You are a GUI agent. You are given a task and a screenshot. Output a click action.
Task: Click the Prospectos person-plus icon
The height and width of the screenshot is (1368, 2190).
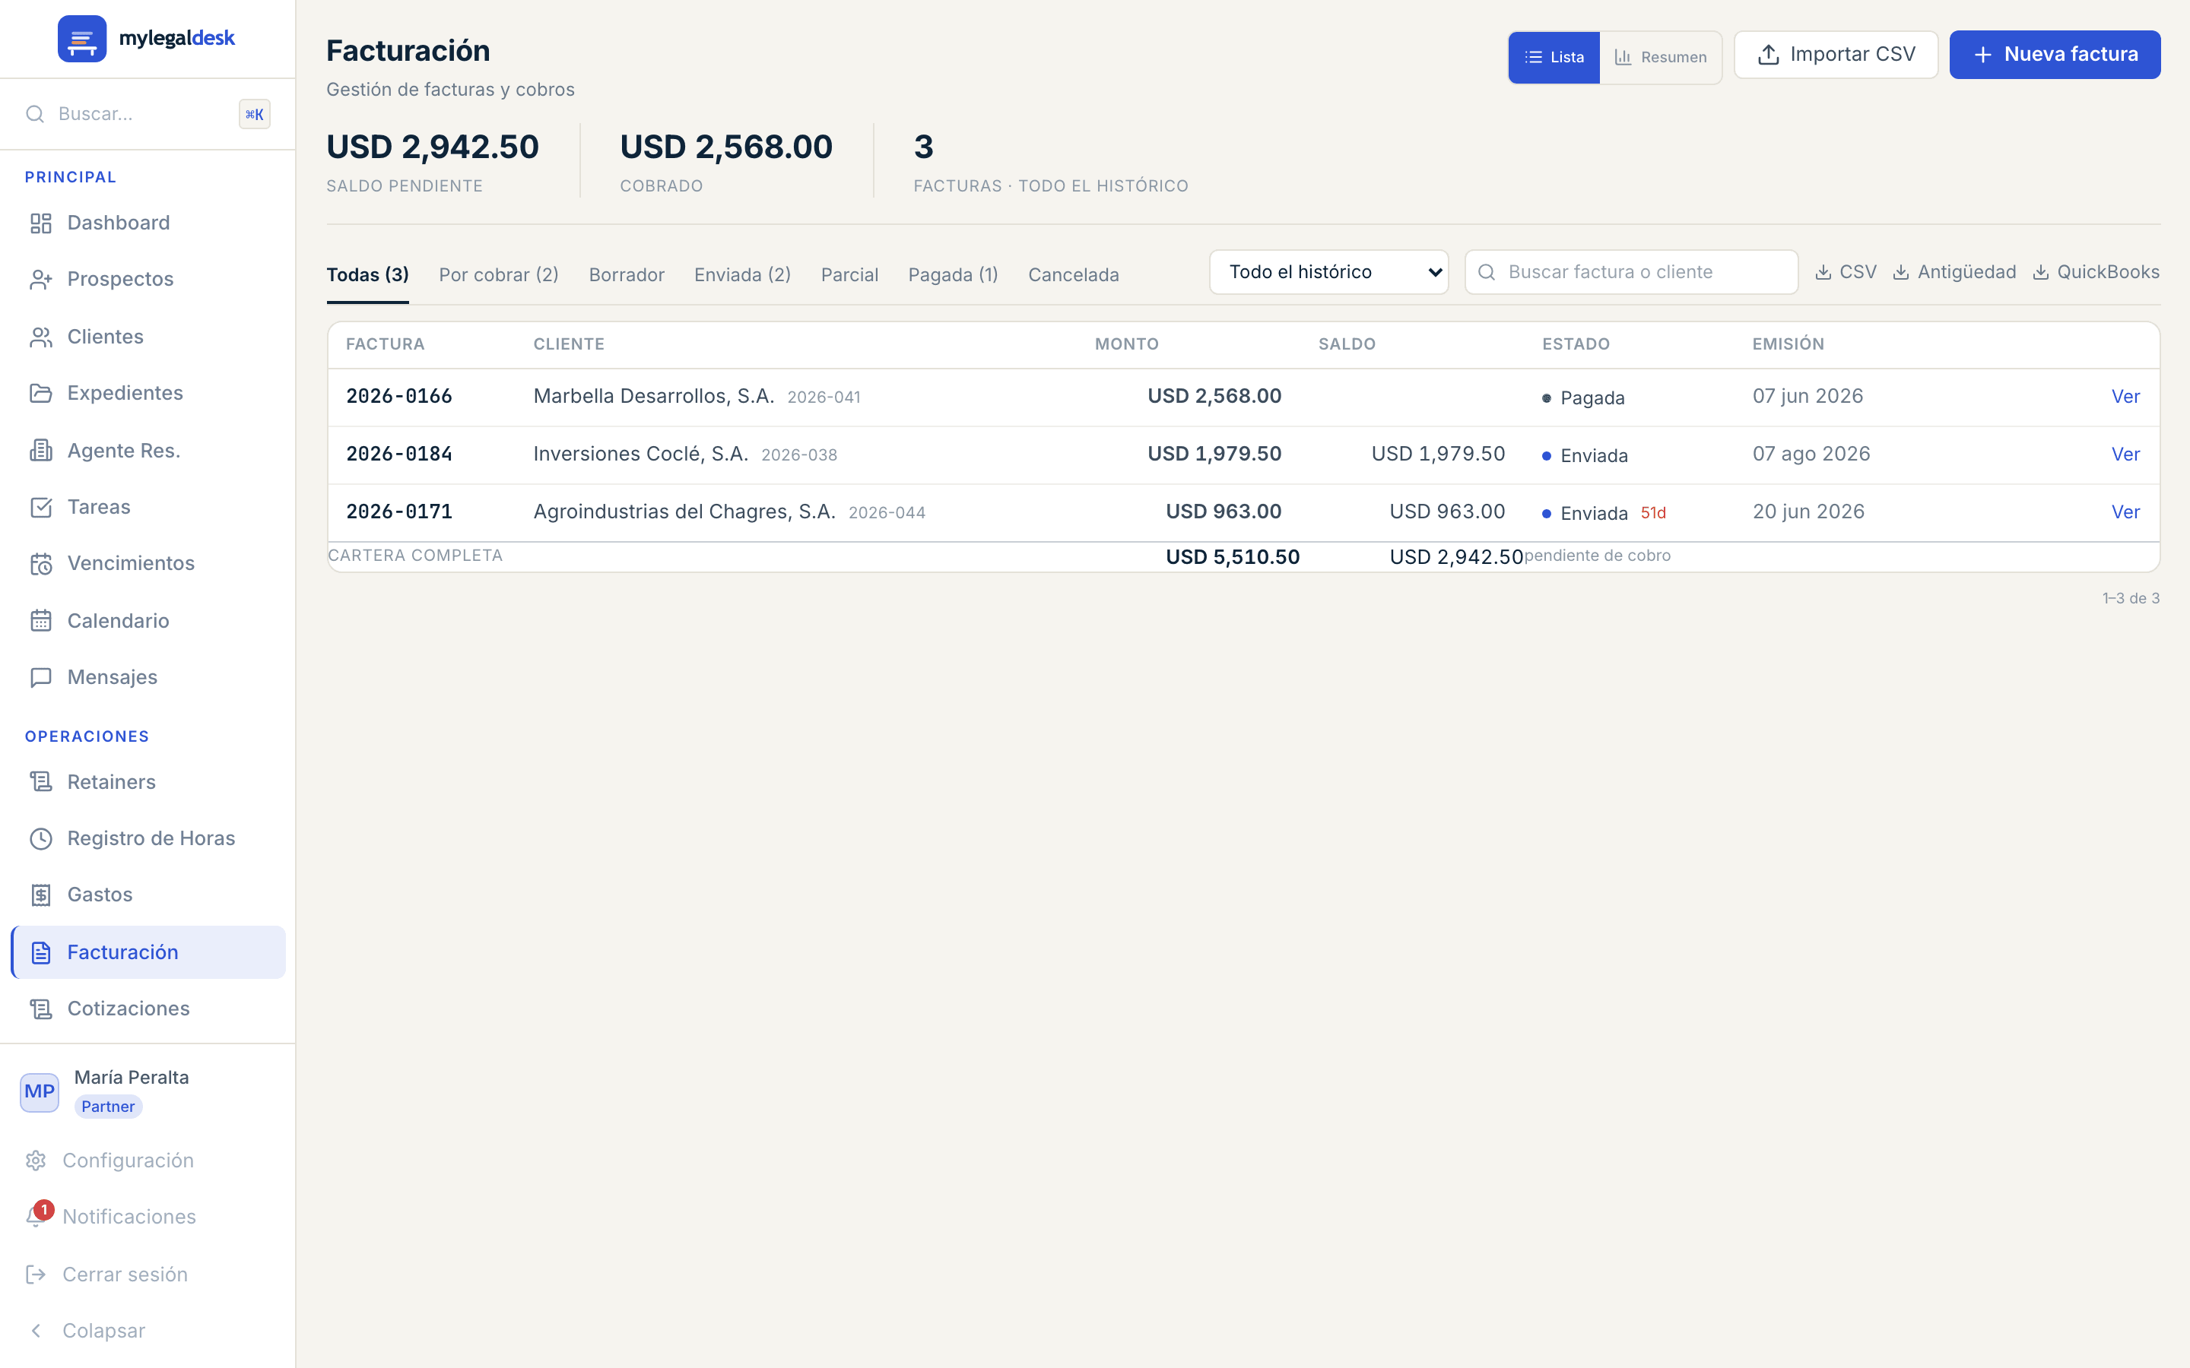[41, 280]
